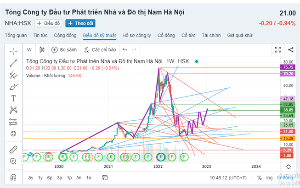This screenshot has width=300, height=188.
Task: Switch to the Tài chính tab
Action: (211, 35)
